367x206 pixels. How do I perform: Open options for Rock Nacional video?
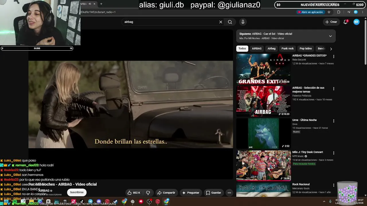pyautogui.click(x=333, y=185)
